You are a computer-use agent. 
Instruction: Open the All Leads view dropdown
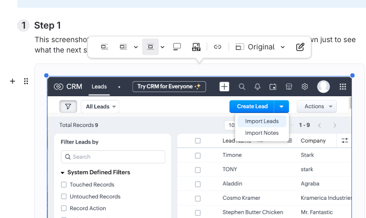[100, 107]
